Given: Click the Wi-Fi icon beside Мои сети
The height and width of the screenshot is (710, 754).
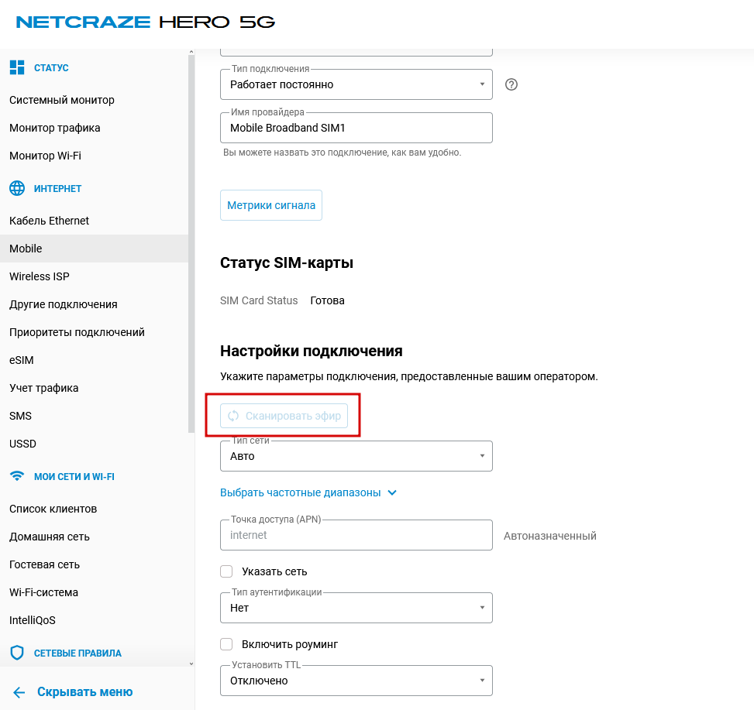Looking at the screenshot, I should 17,476.
